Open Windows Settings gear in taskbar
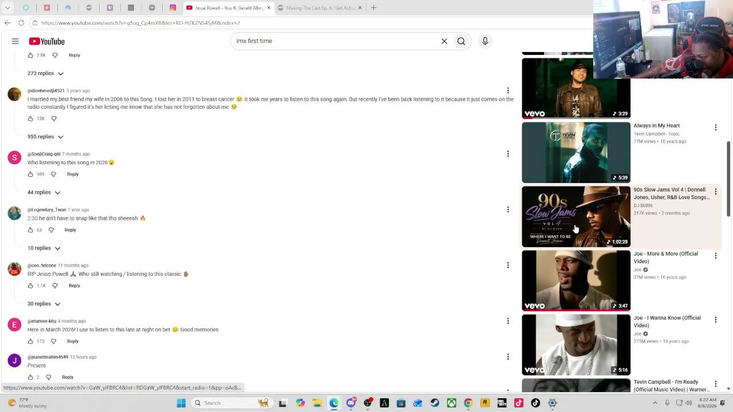Screen dimensions: 733x412 553,403
